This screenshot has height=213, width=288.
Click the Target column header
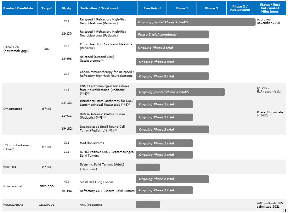click(x=47, y=8)
